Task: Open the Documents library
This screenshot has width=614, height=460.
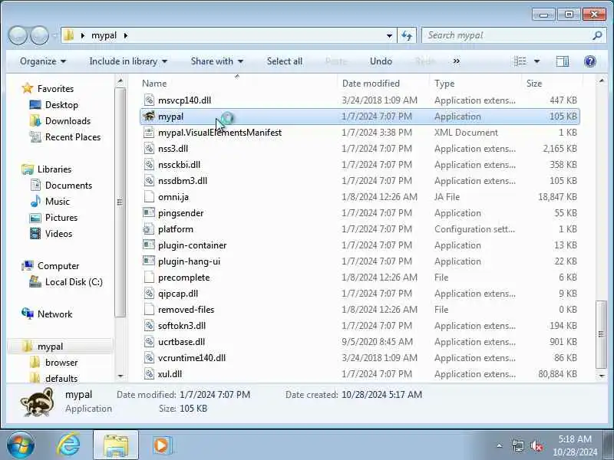Action: tap(68, 185)
